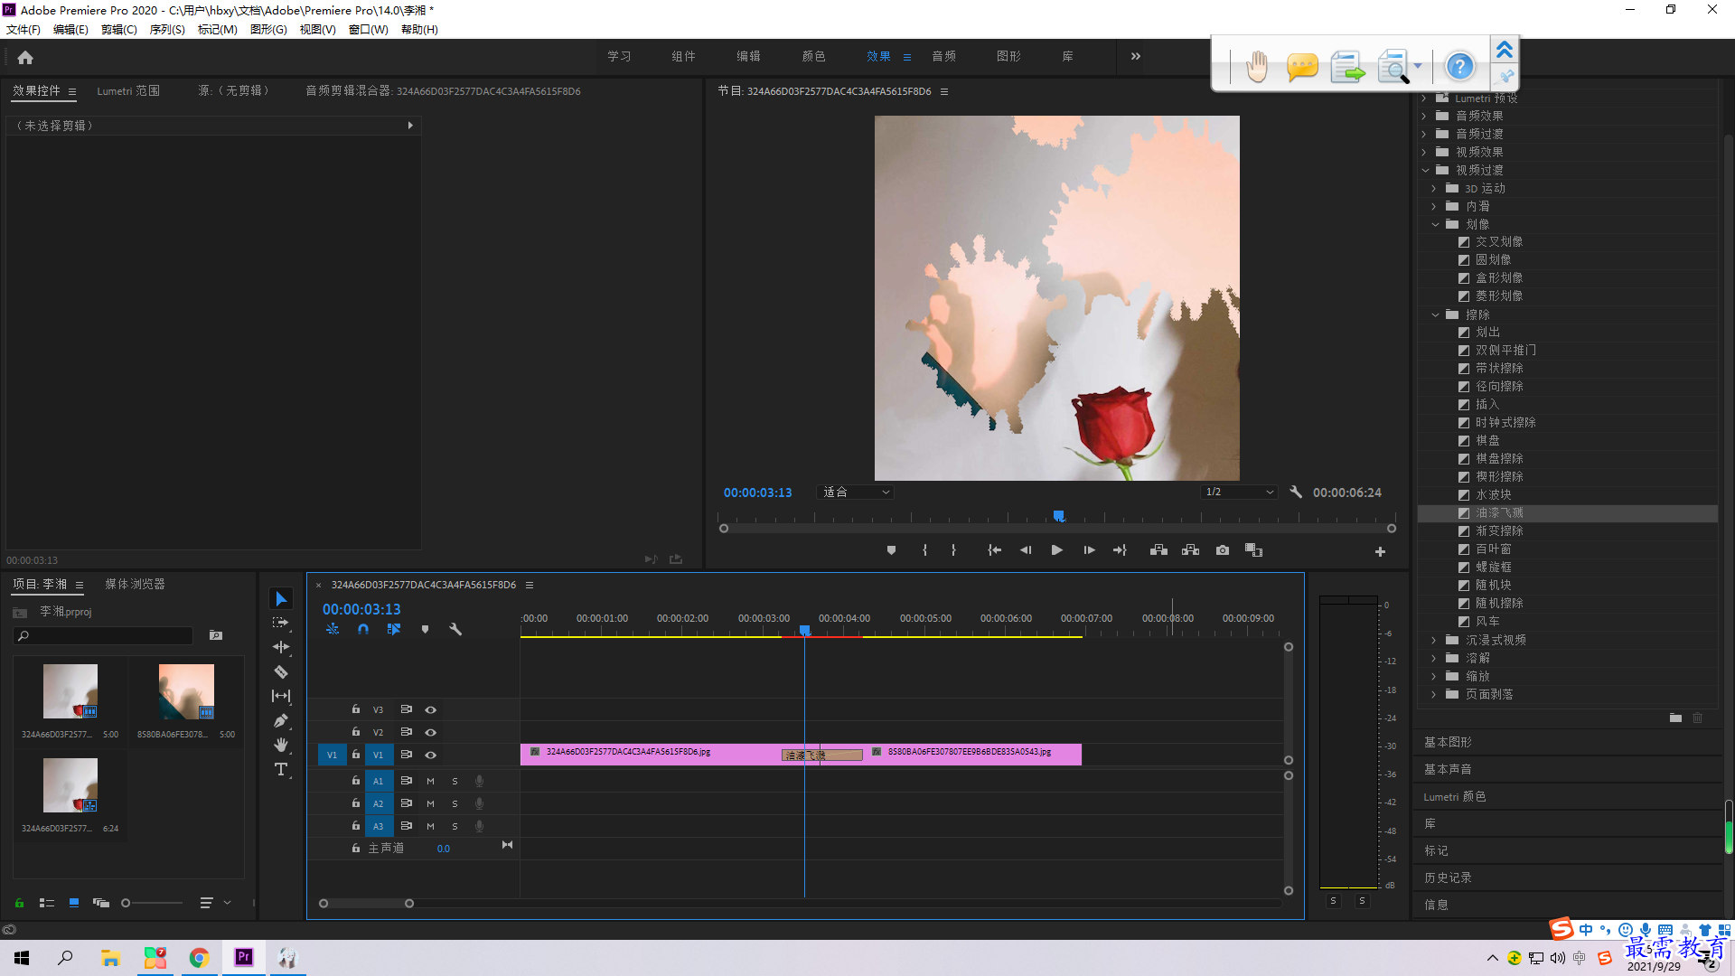Select the Ripple Edit tool
Screen dimensions: 1735x976
[281, 647]
